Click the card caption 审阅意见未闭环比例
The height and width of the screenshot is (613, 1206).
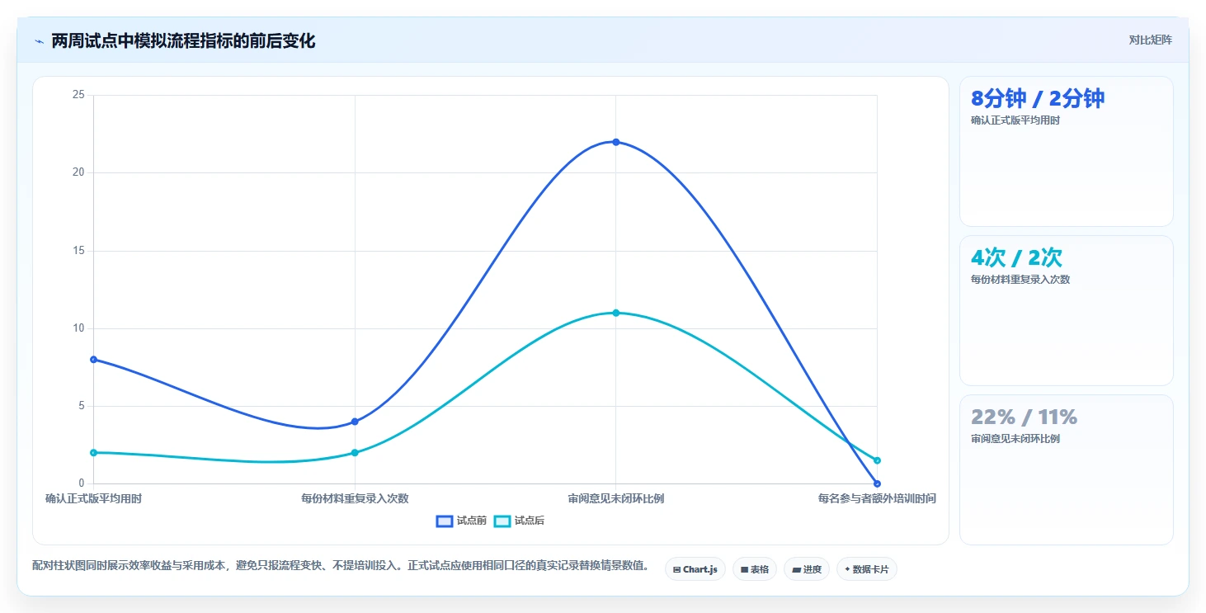(x=1015, y=439)
